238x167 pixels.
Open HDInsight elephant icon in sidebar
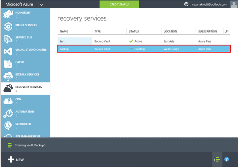[8, 14]
